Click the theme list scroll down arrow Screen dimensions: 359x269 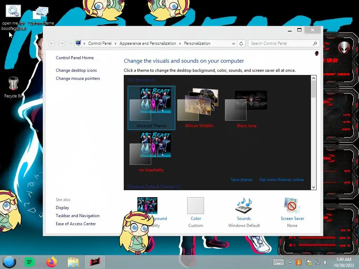click(314, 187)
